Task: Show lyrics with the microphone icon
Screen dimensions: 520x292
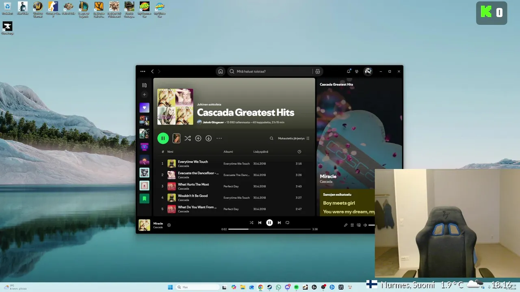Action: tap(346, 225)
